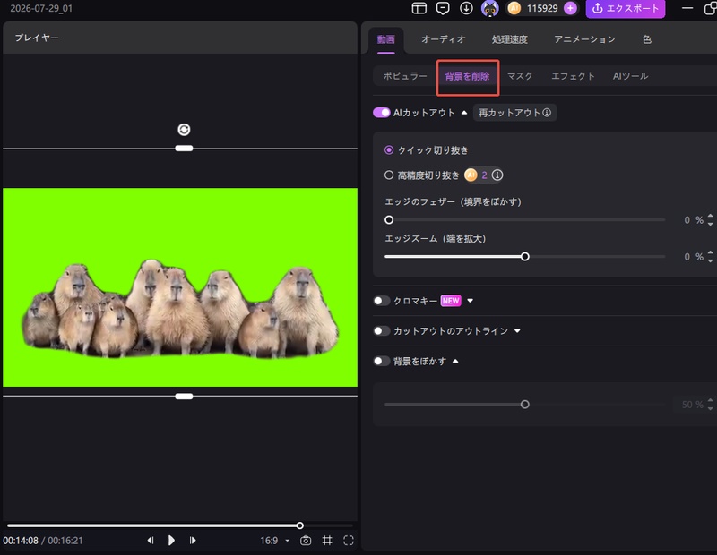
Task: Click the playback progress bar handle
Action: coord(300,525)
